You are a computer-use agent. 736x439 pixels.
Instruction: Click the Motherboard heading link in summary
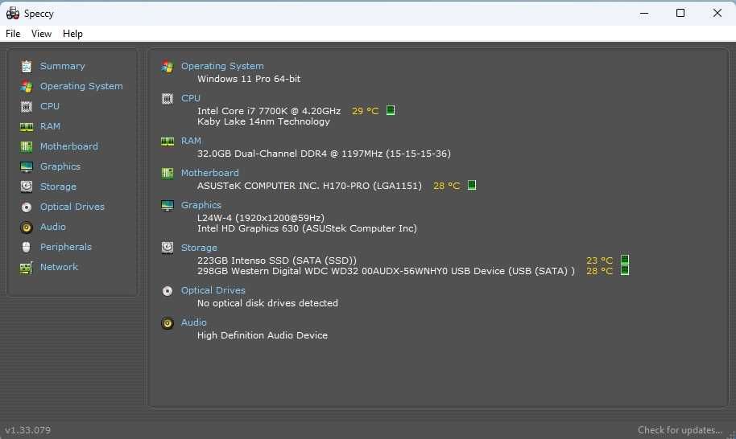click(210, 173)
